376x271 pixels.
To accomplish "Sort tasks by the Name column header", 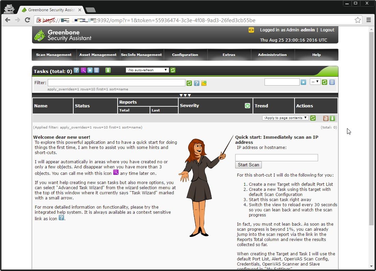I will coord(41,106).
